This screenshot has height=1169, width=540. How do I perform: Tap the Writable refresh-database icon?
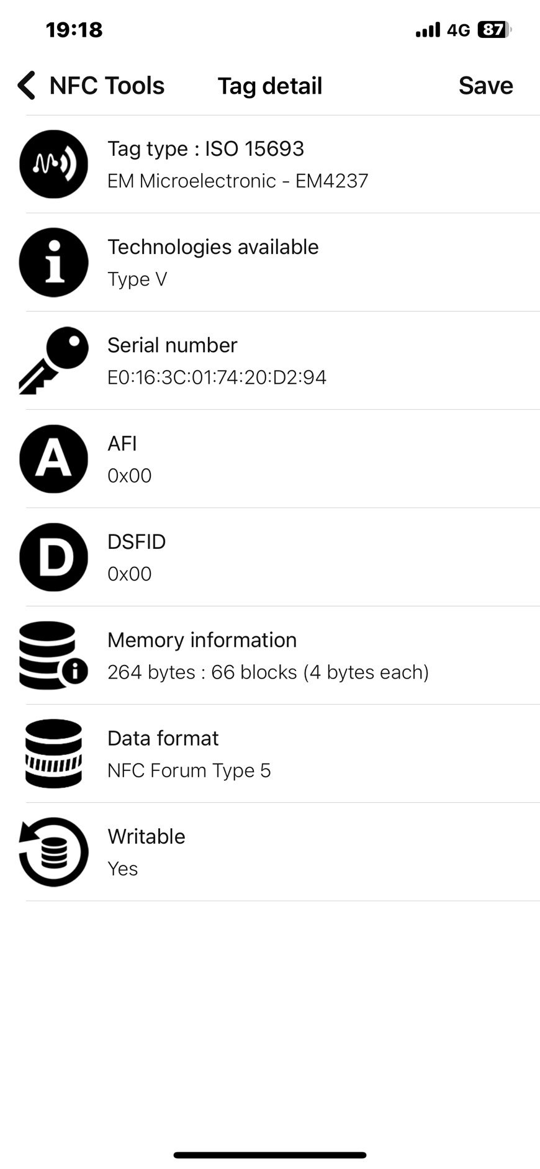[x=53, y=852]
